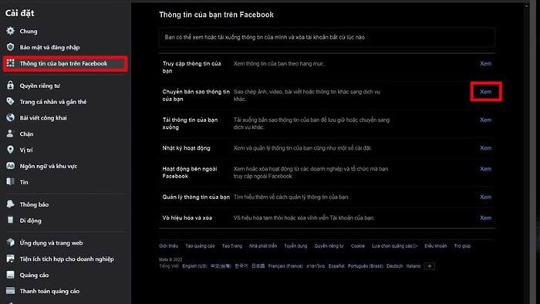The height and width of the screenshot is (304, 540).
Task: Click the Nhật ký hoạt động row title
Action: click(187, 148)
